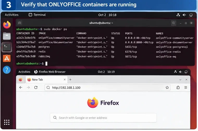Open the Help icon in the dock
The image size is (198, 131).
click(x=7, y=70)
